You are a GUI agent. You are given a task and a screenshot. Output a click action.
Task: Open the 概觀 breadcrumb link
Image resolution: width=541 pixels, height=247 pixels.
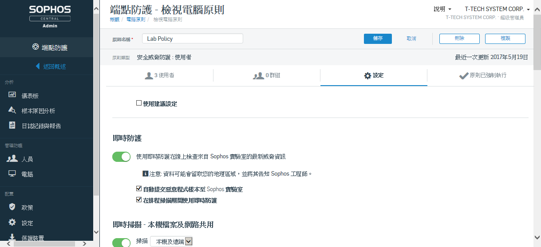[x=115, y=20]
